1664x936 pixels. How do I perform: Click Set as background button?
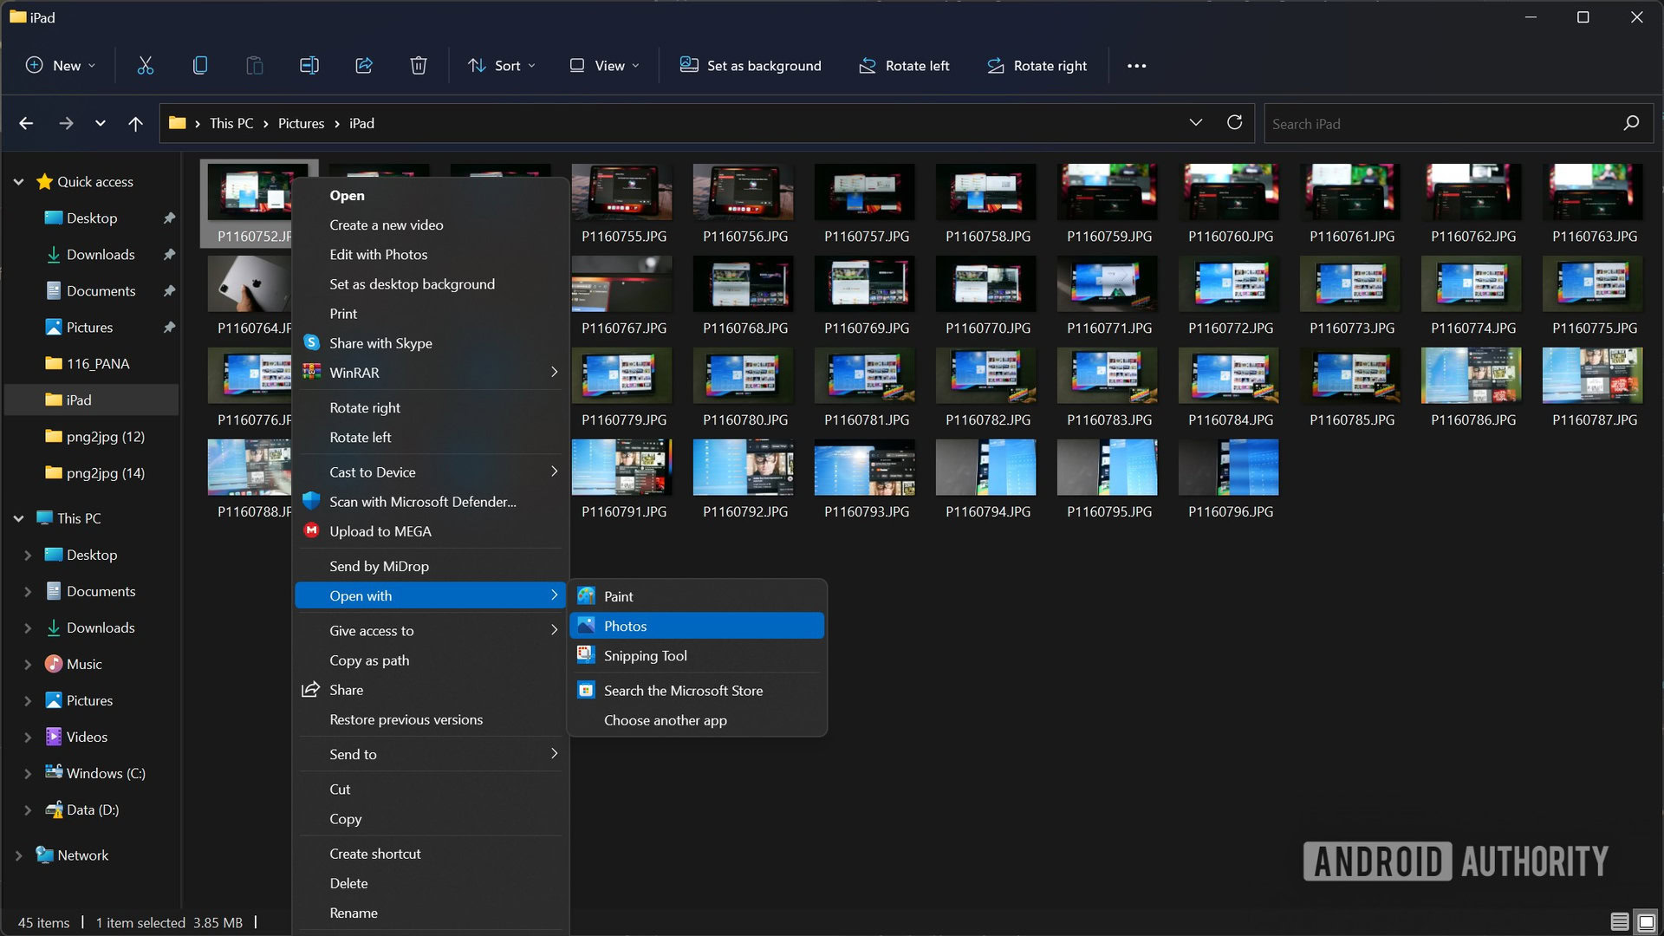tap(751, 65)
